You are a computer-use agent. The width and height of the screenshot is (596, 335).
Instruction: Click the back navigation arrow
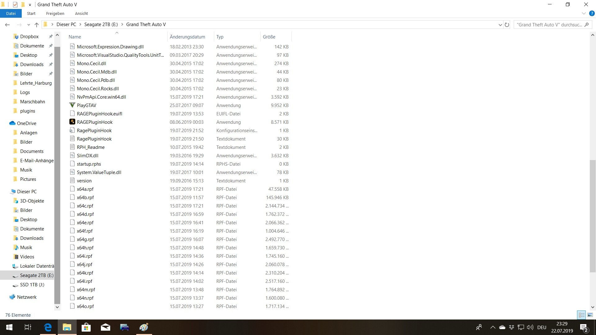coord(7,25)
